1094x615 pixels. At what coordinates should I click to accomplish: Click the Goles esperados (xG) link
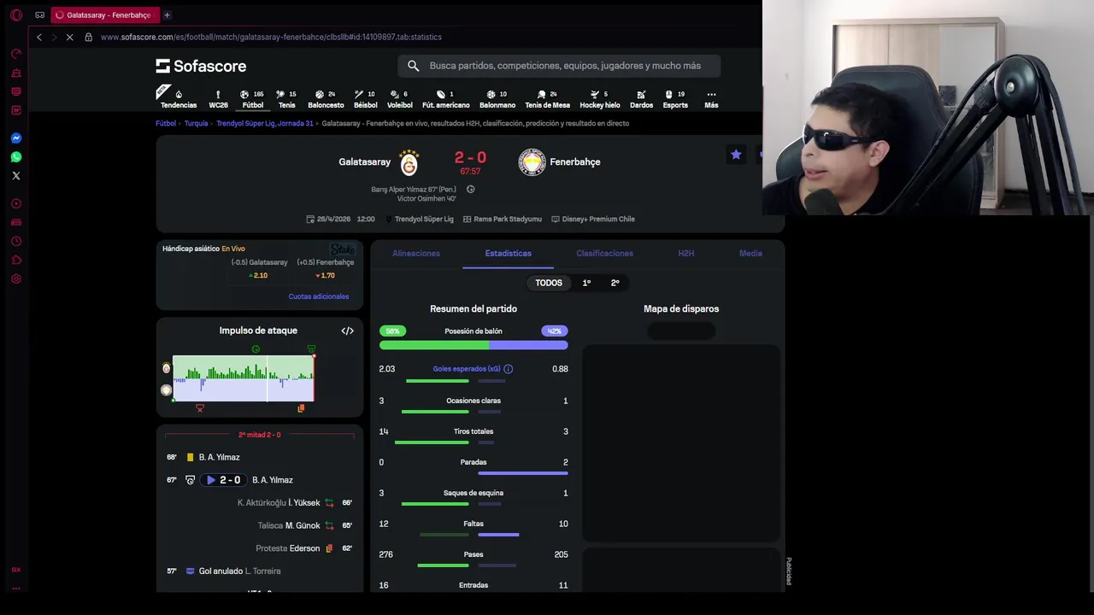click(467, 369)
